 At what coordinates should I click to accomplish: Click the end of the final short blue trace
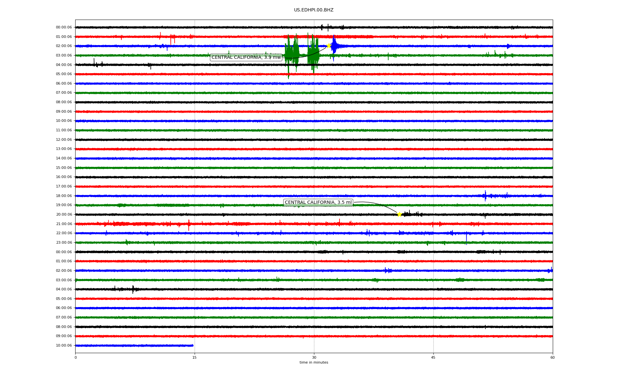193,345
